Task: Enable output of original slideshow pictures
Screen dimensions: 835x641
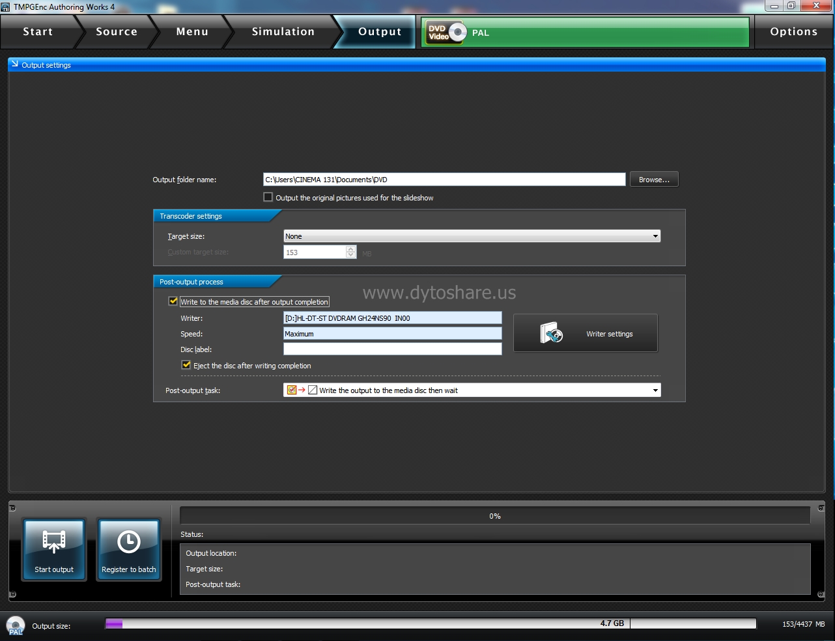Action: [268, 197]
